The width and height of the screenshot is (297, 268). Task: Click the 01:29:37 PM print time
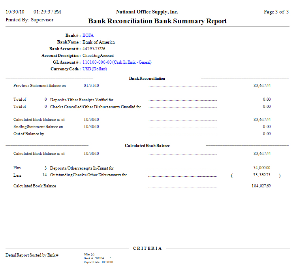[47, 12]
